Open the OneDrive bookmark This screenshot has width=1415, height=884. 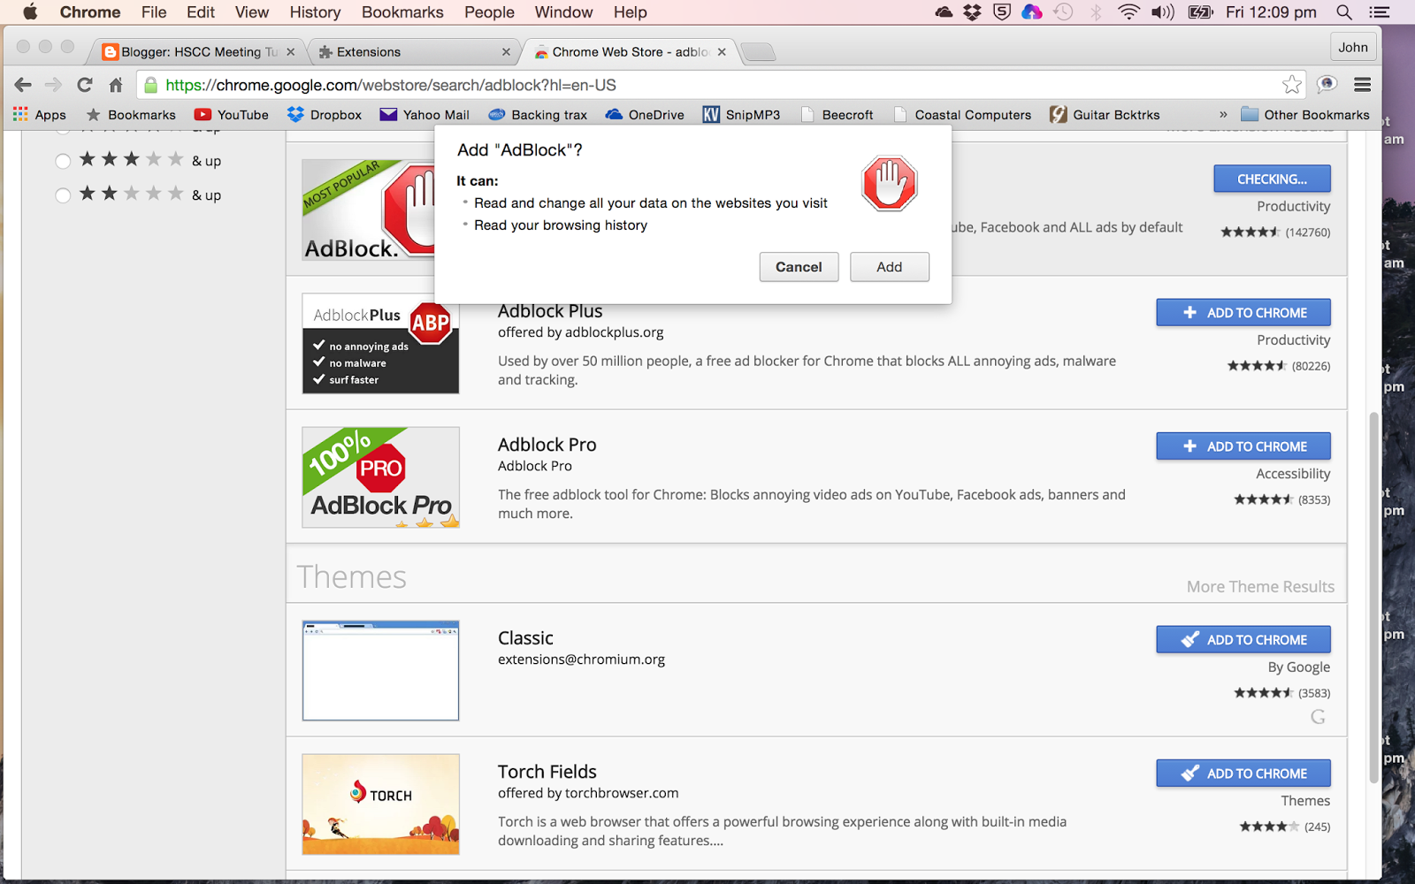tap(645, 115)
